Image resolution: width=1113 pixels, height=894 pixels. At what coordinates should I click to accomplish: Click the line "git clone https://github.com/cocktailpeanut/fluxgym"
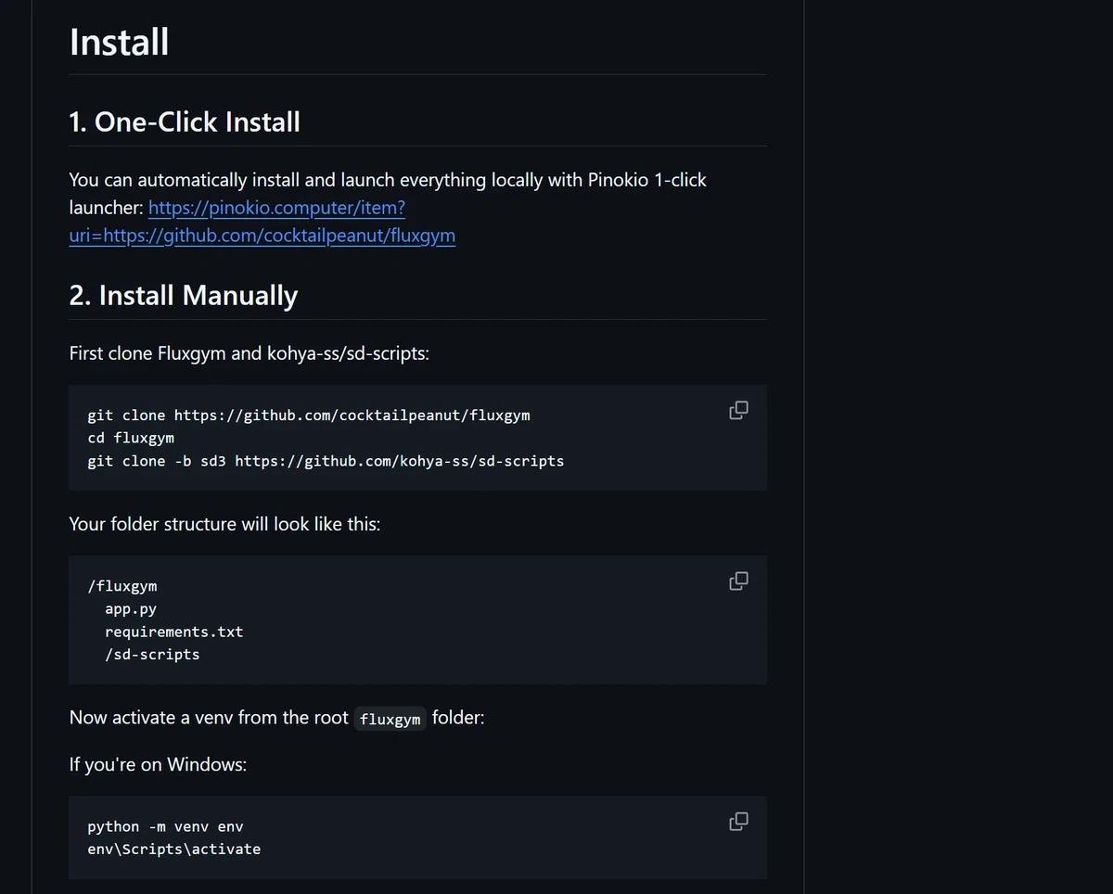309,415
